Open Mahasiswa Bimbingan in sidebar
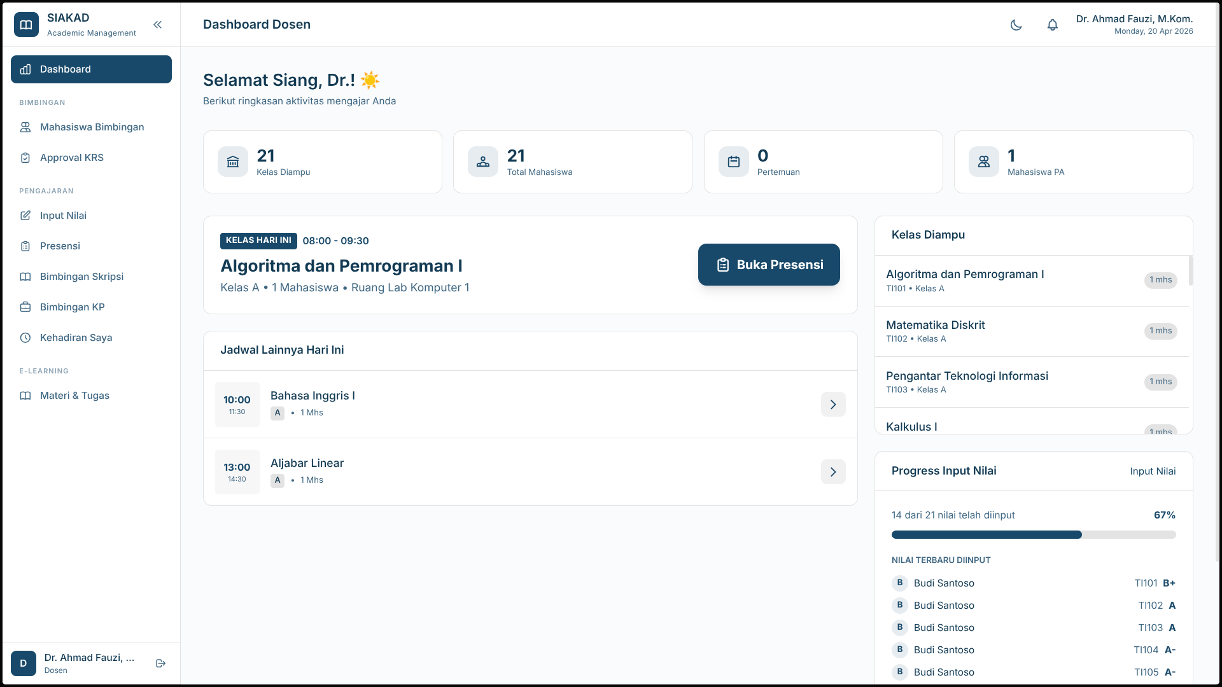 91,127
